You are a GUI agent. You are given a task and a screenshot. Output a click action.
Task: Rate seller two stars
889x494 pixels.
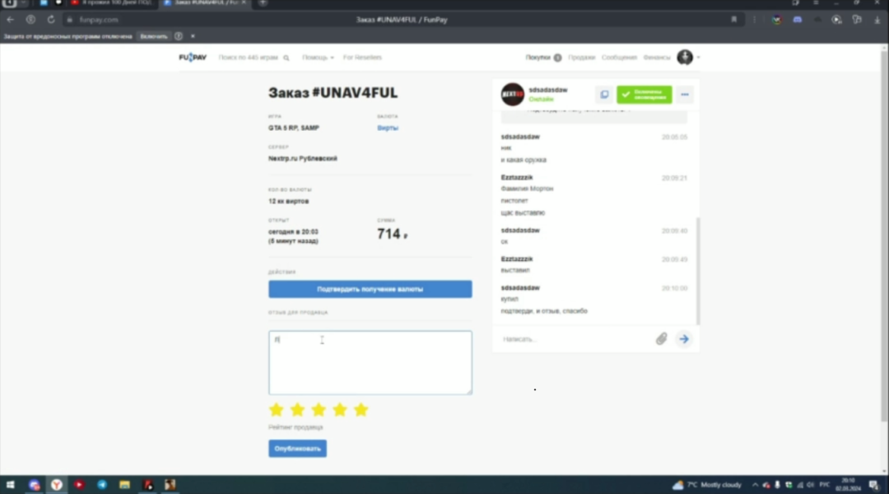coord(297,409)
